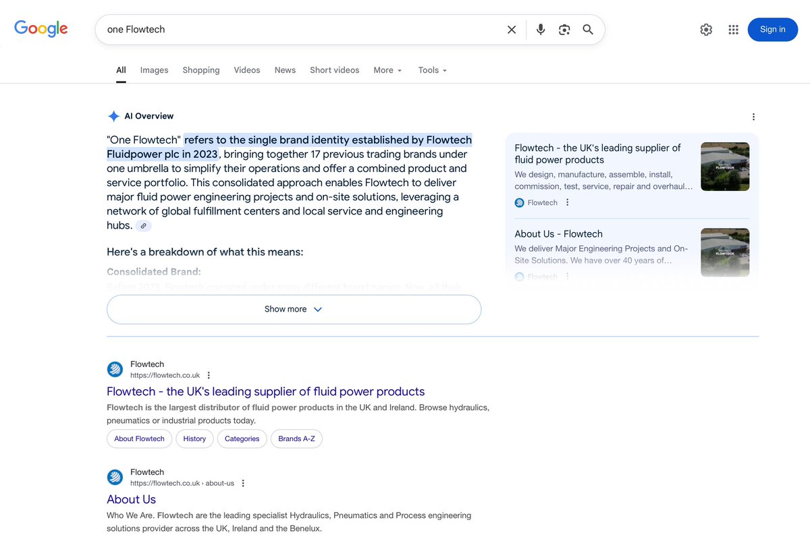Open AI source card 'About Us - Flowtech'
This screenshot has width=810, height=541.
[558, 234]
